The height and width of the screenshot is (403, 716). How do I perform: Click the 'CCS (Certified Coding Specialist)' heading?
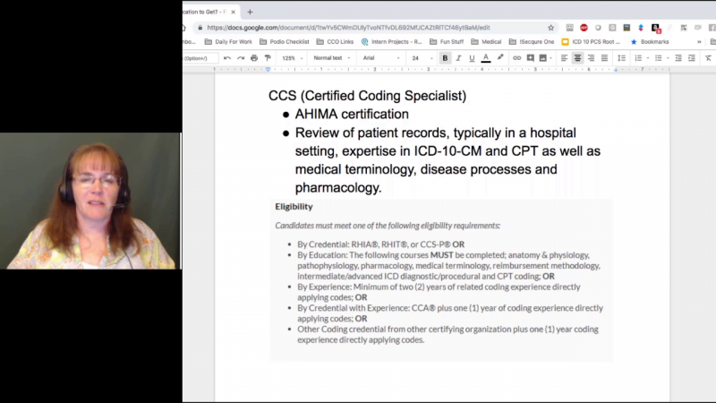tap(367, 96)
